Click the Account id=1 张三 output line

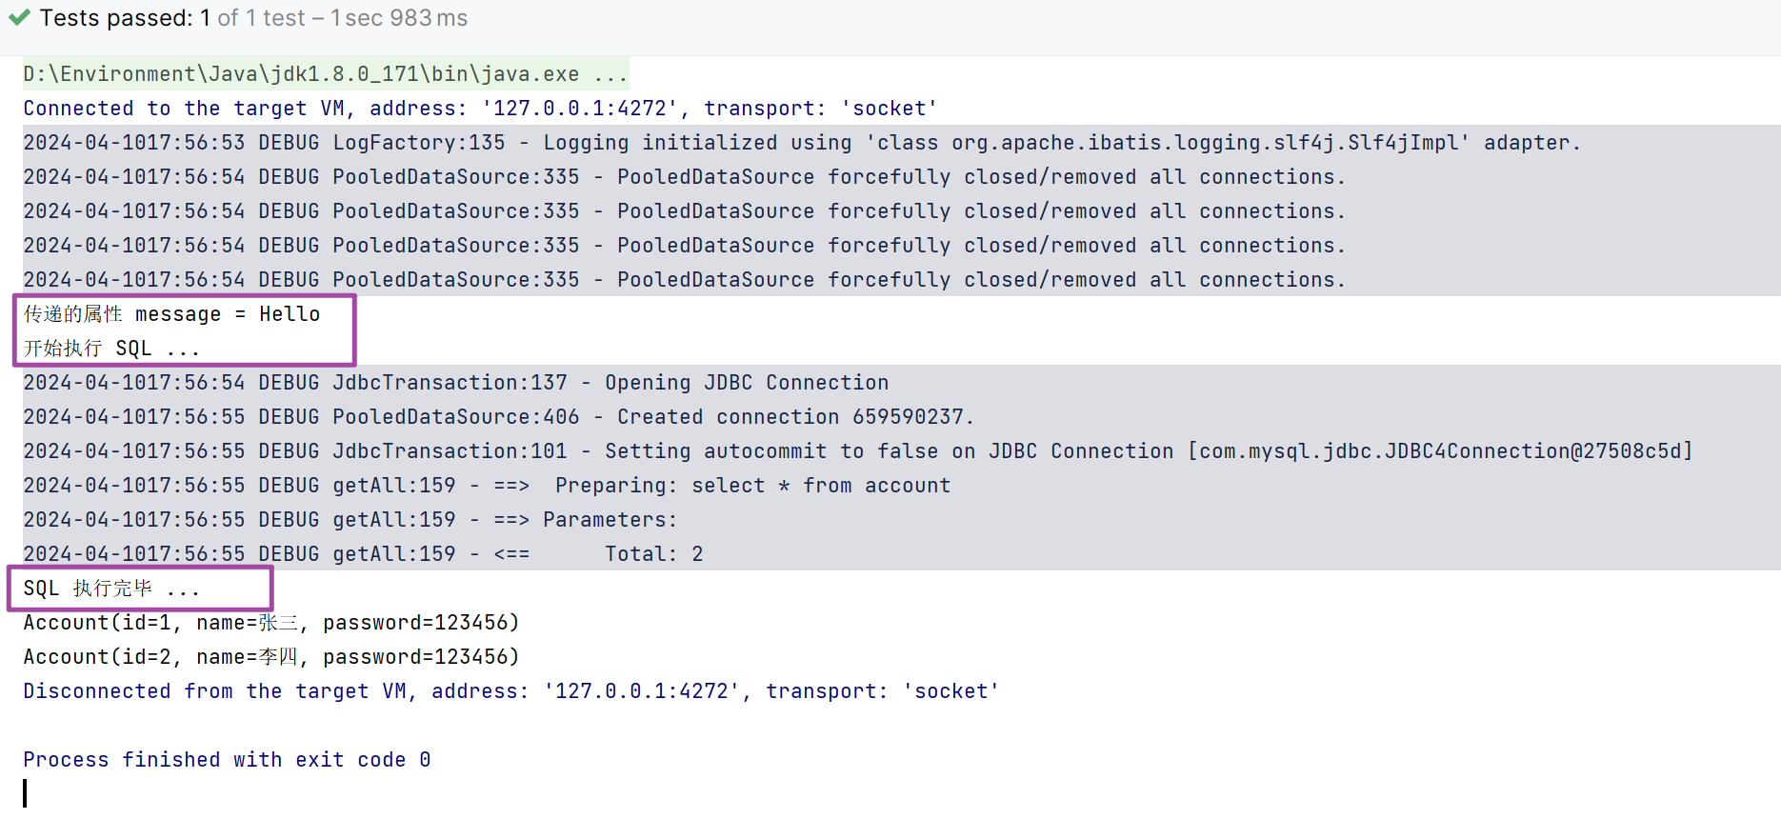(x=270, y=623)
